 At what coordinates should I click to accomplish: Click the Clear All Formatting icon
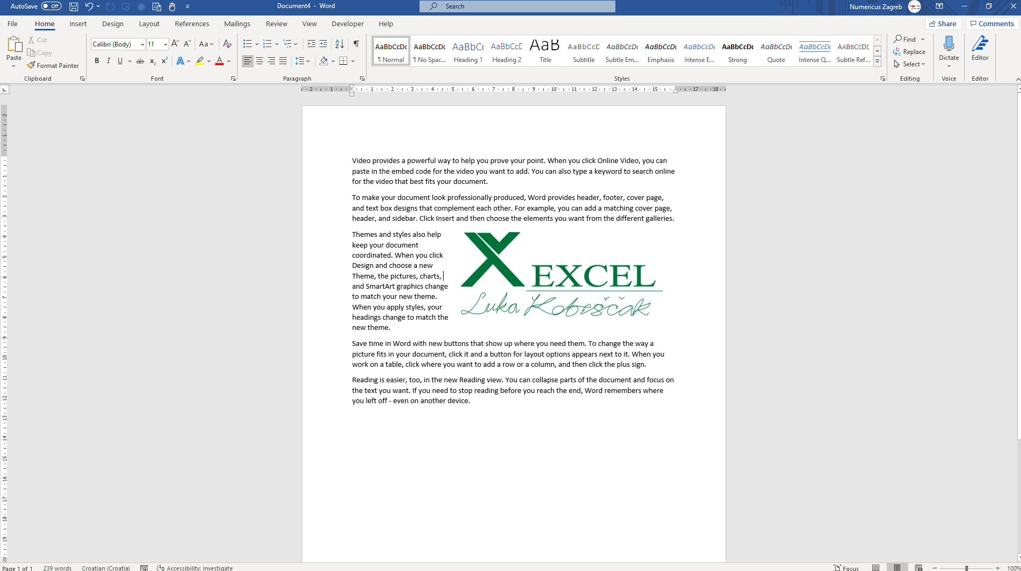pyautogui.click(x=227, y=44)
